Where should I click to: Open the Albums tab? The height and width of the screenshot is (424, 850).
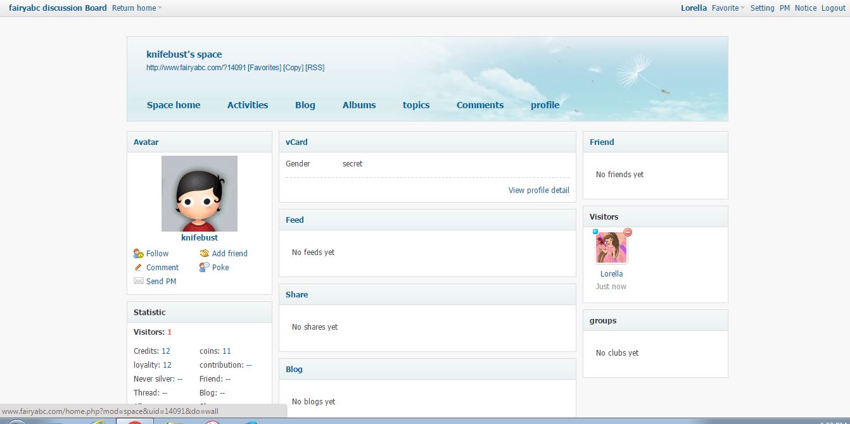(x=359, y=105)
